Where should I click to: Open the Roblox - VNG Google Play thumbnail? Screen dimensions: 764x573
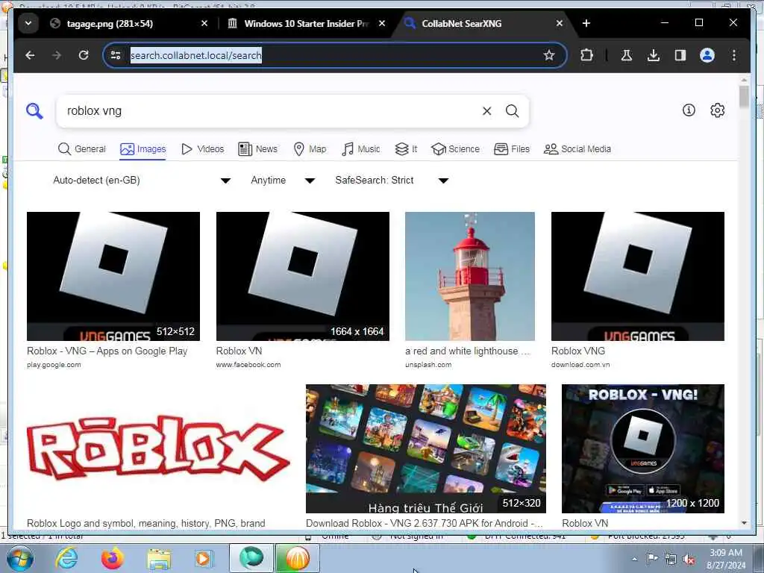pyautogui.click(x=113, y=276)
